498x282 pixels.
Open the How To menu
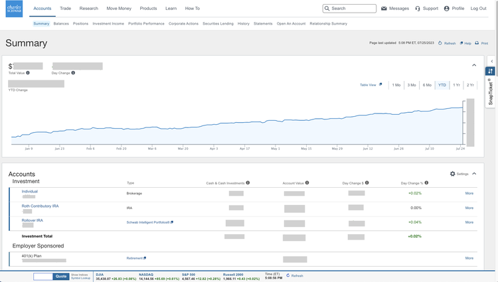tap(192, 9)
